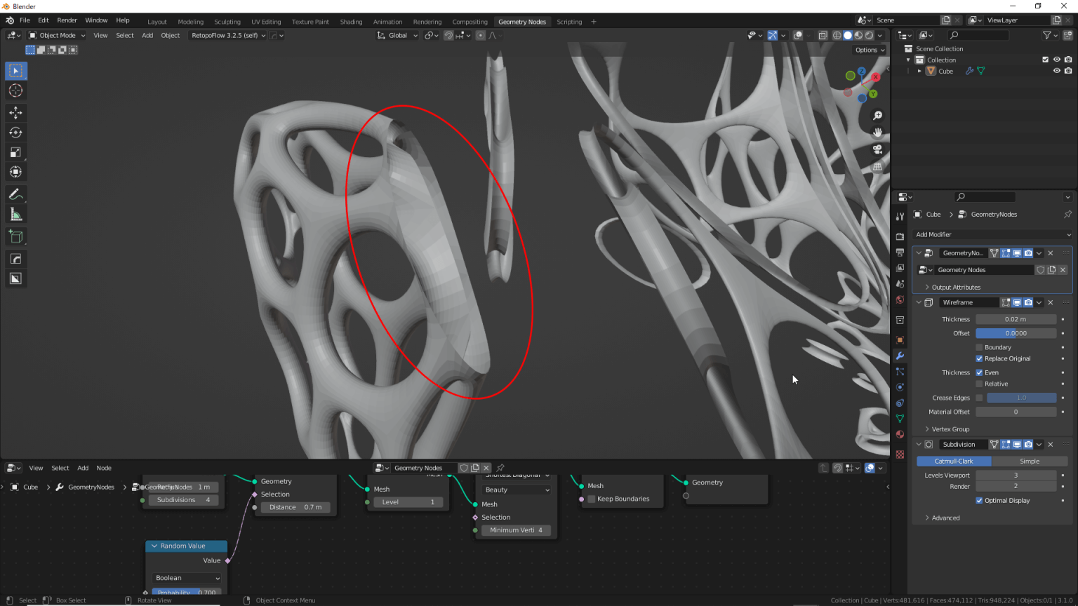Open Modifier Properties with the wrench icon

(x=900, y=356)
